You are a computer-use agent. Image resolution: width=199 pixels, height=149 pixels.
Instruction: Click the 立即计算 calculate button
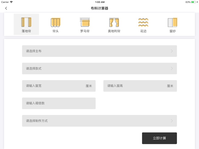tap(159, 138)
